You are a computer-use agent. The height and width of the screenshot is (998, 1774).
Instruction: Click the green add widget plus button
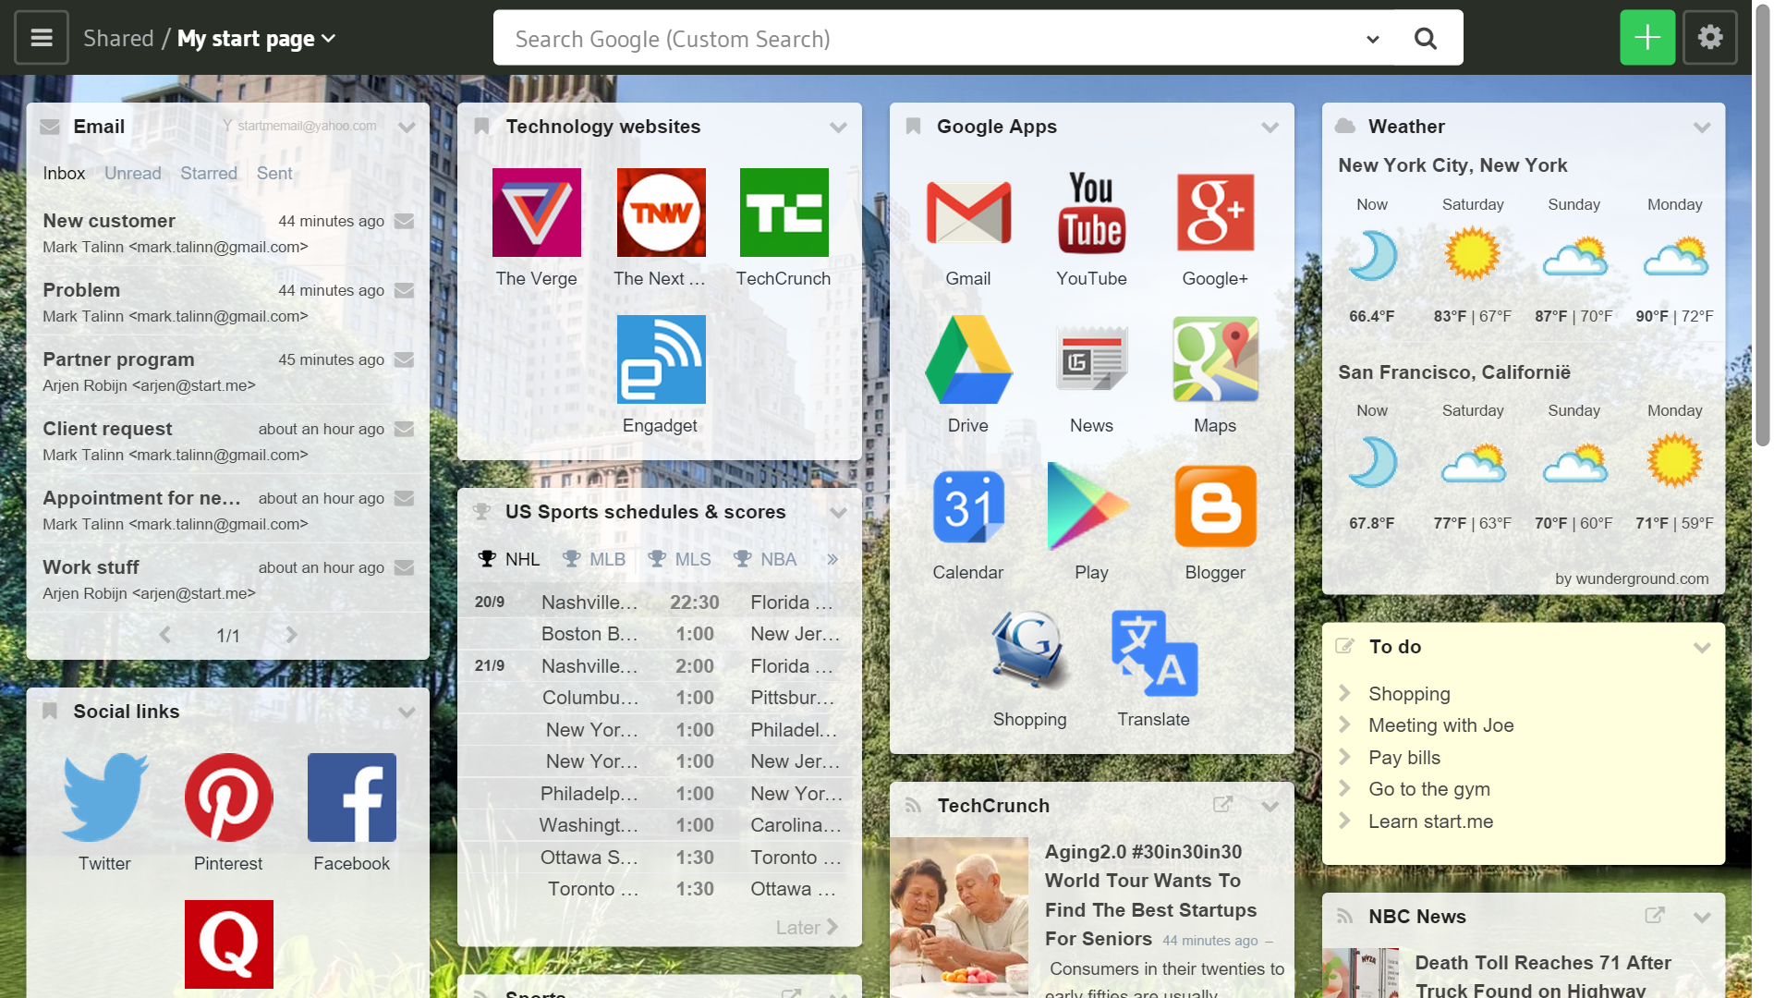1646,38
